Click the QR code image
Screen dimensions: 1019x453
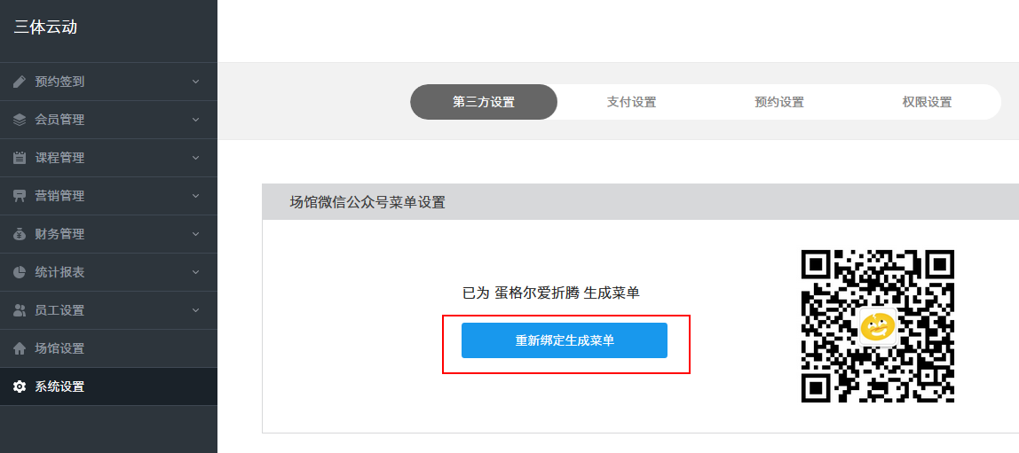pyautogui.click(x=877, y=326)
